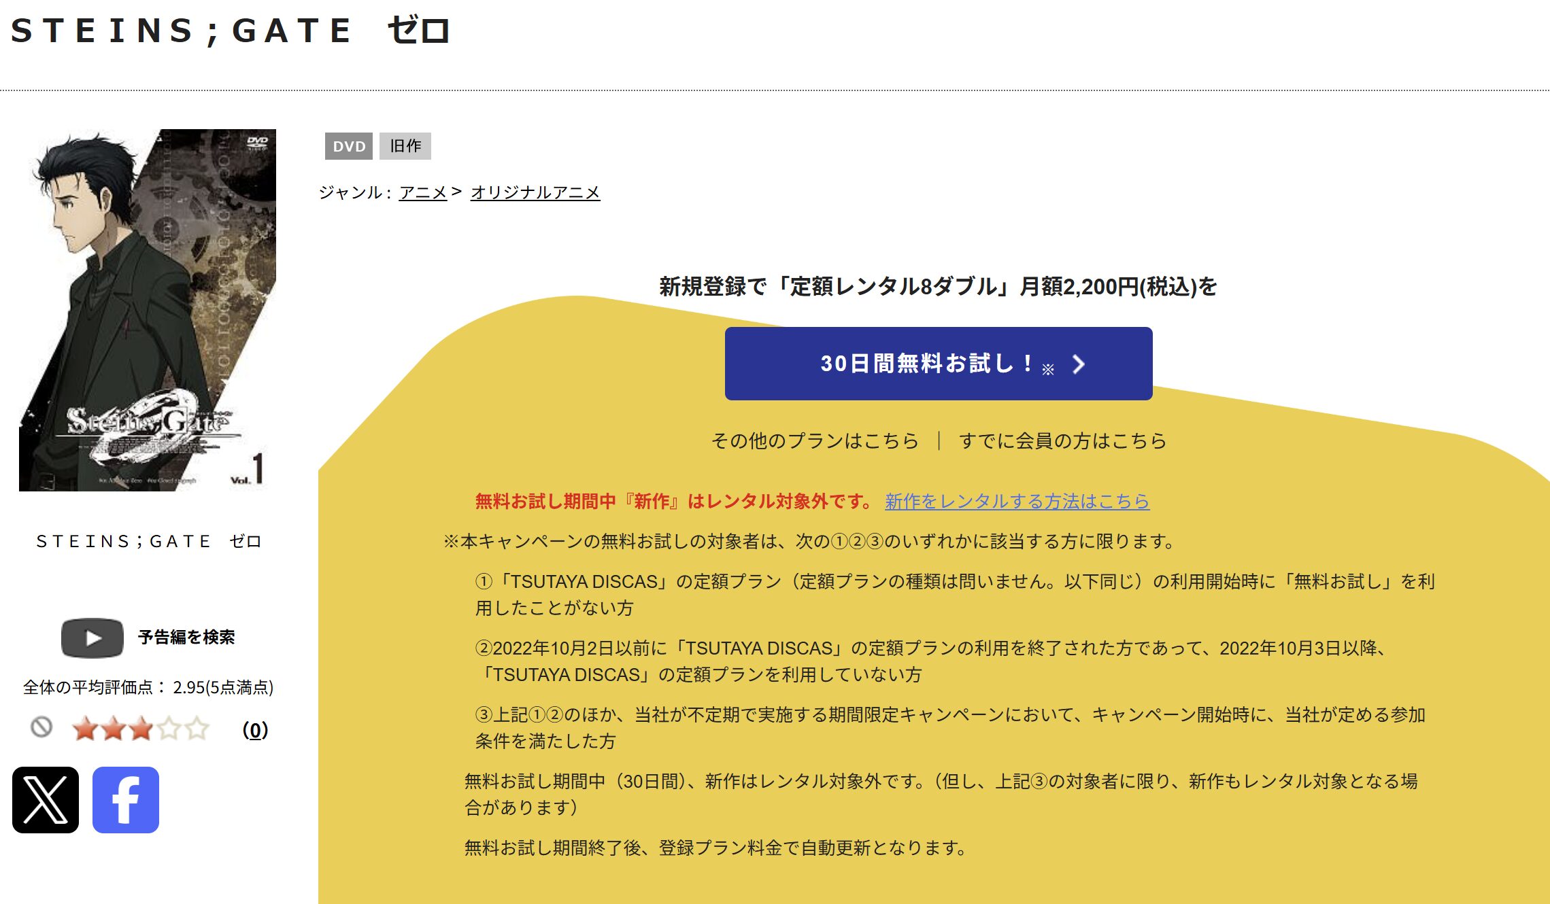Open the アニメ genre link
Screen dimensions: 1550x904
pos(423,192)
